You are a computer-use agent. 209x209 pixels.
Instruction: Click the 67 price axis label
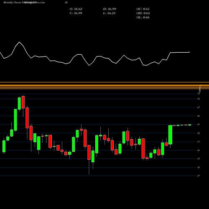[x=199, y=107]
